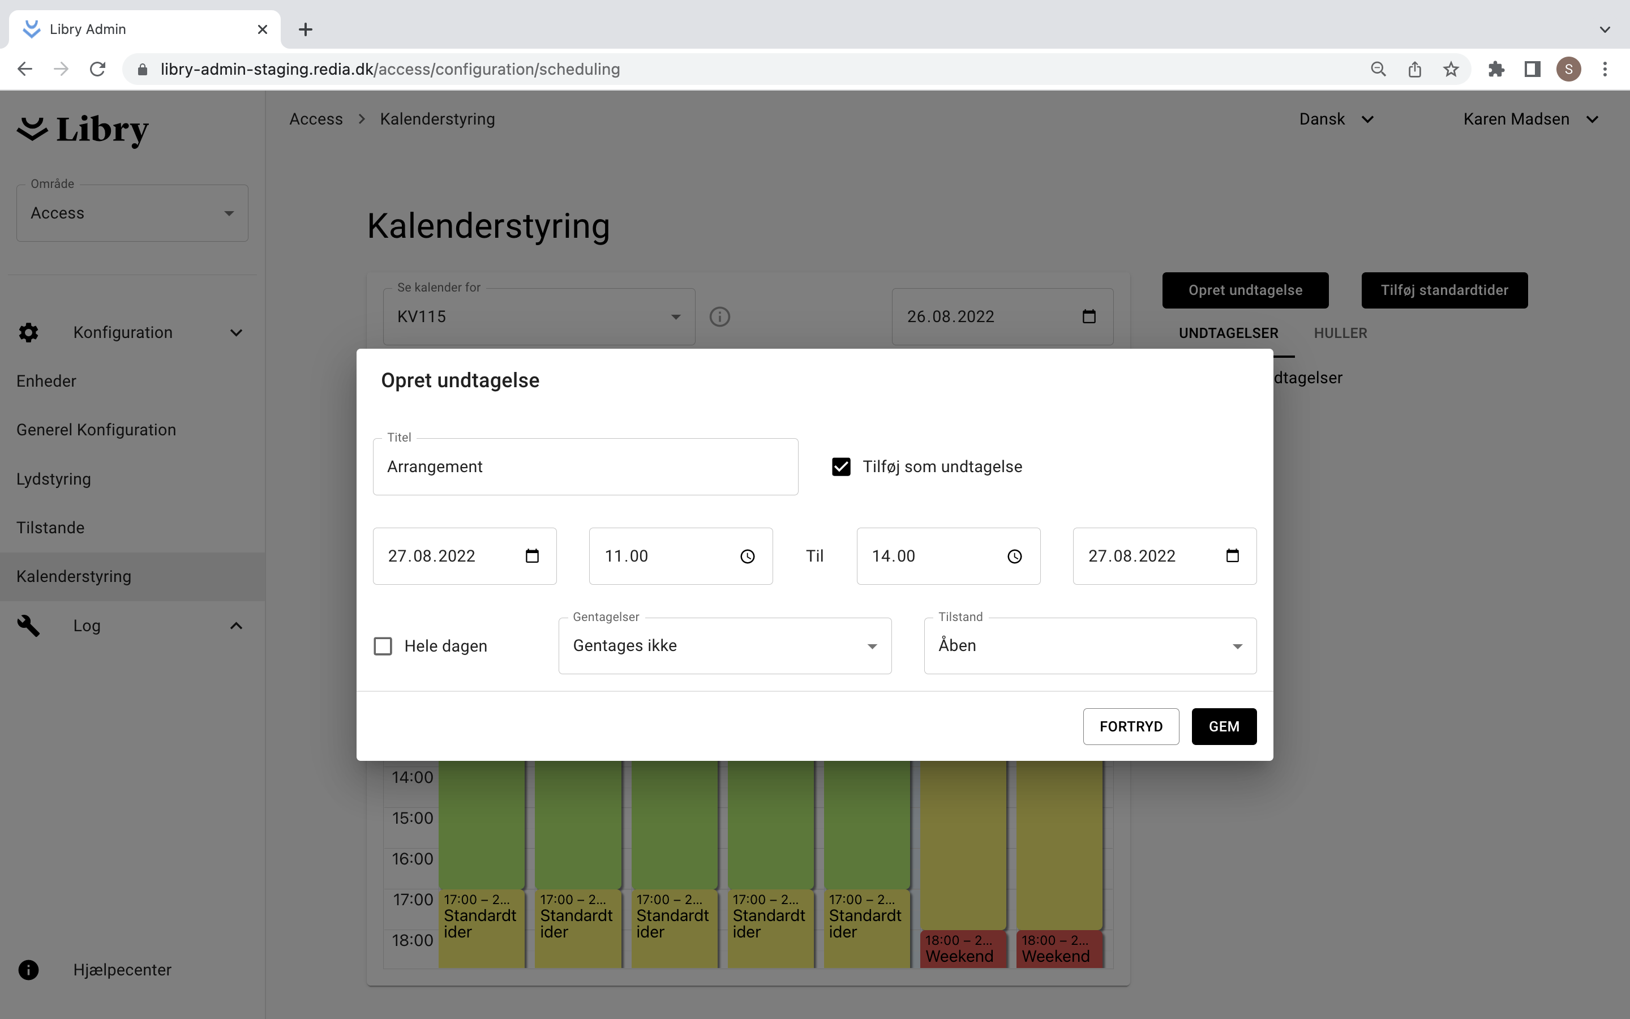Open the Gentagelser dropdown
Image resolution: width=1630 pixels, height=1019 pixels.
tap(725, 645)
